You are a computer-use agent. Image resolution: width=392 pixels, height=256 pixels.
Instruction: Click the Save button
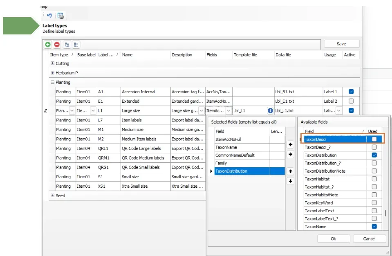[x=341, y=44]
